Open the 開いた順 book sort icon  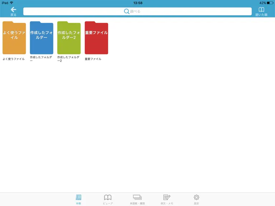tap(261, 12)
